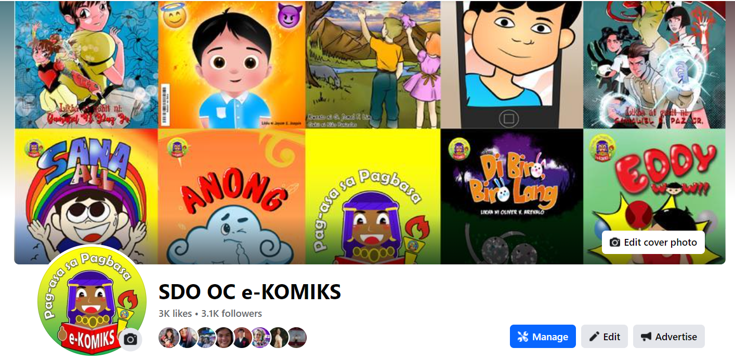Open the second follower avatar
The image size is (735, 361).
click(x=187, y=338)
